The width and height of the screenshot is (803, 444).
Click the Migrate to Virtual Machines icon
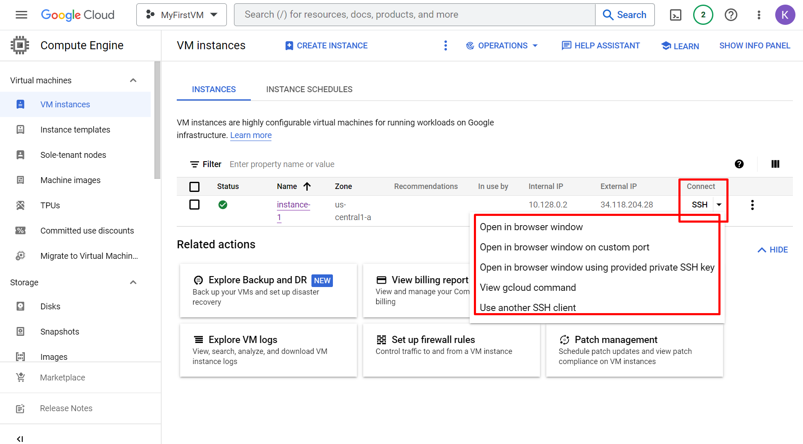(x=20, y=256)
